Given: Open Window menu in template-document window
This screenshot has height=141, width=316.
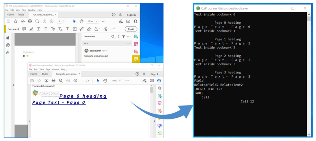Looking at the screenshot, I should pos(56,69).
